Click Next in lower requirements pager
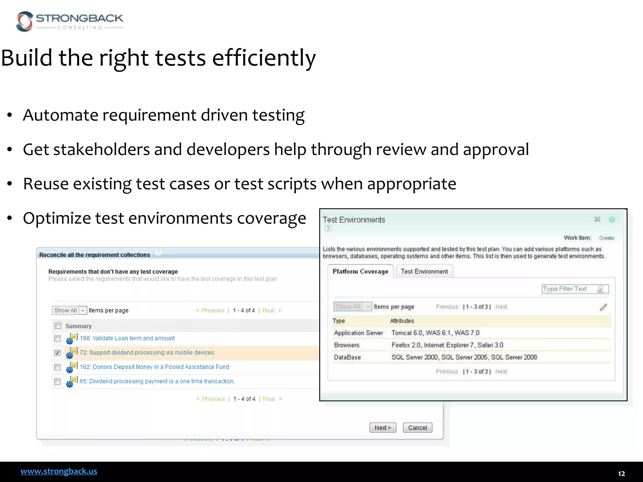Screen dimensions: 643x482 [x=269, y=399]
